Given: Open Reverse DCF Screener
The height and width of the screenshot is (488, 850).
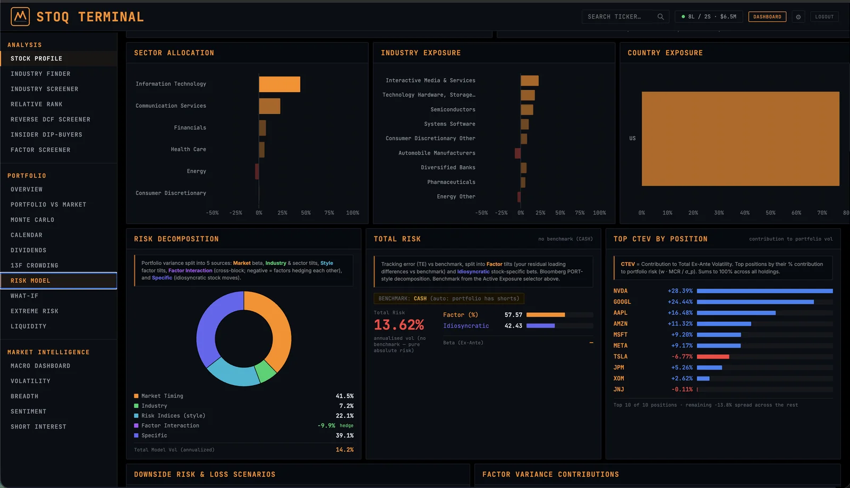Looking at the screenshot, I should click(58, 119).
